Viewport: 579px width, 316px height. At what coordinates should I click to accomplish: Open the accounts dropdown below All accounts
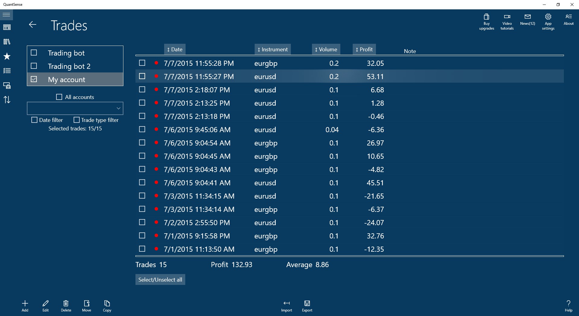75,108
